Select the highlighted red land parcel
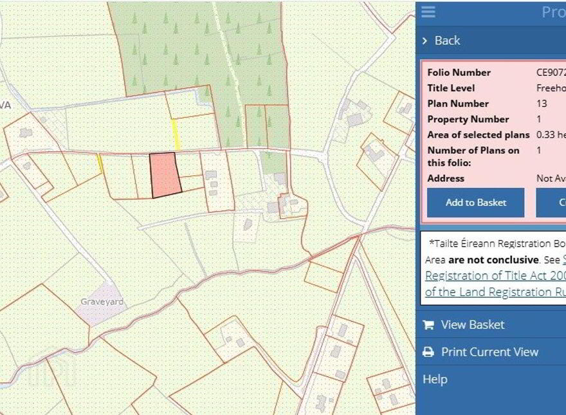The image size is (566, 415). click(165, 175)
